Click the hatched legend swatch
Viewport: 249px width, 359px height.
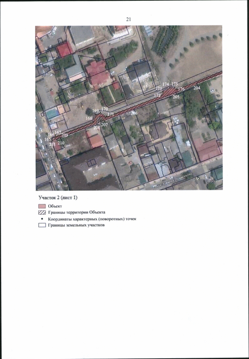[43, 212]
